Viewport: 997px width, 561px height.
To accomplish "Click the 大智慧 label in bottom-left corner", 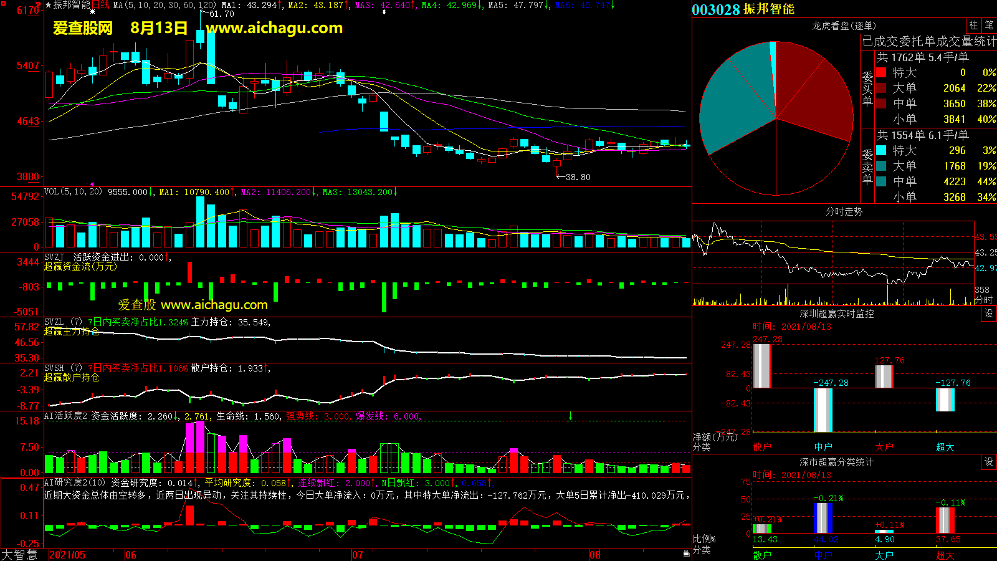I will [19, 555].
